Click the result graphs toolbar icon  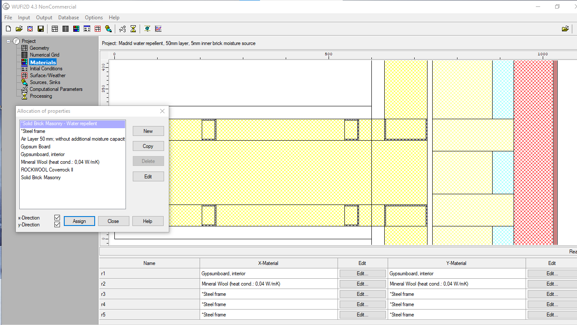[x=158, y=29]
